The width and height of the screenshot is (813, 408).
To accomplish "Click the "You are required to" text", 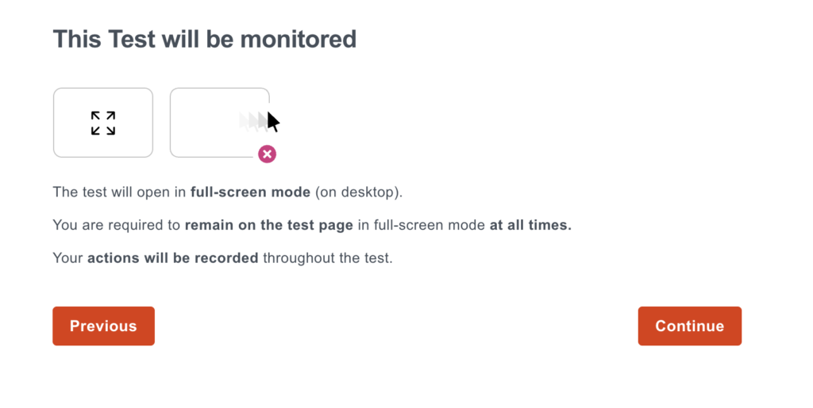I will point(117,226).
